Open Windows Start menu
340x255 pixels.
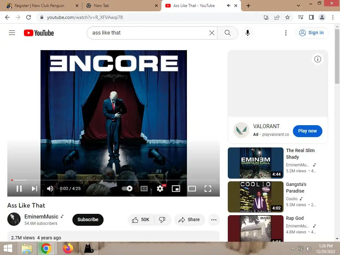(x=8, y=248)
